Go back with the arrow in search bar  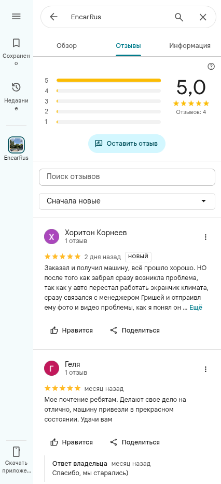(x=53, y=17)
